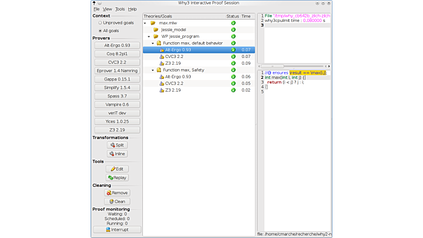Click the max.mlw folder icon
This screenshot has height=238, width=423.
coord(153,23)
